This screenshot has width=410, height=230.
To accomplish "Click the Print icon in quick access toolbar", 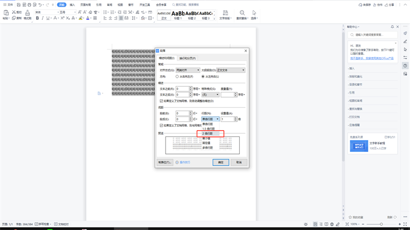I will 29,5.
